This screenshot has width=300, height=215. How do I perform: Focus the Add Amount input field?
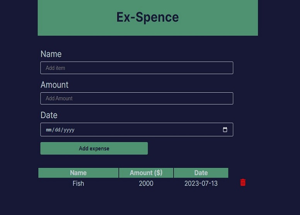[136, 98]
